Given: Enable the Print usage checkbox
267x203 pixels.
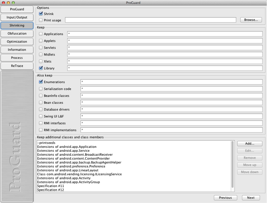Looking at the screenshot, I should click(41, 20).
